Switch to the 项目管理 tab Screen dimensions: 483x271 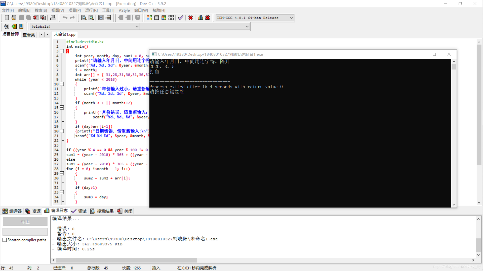point(11,34)
